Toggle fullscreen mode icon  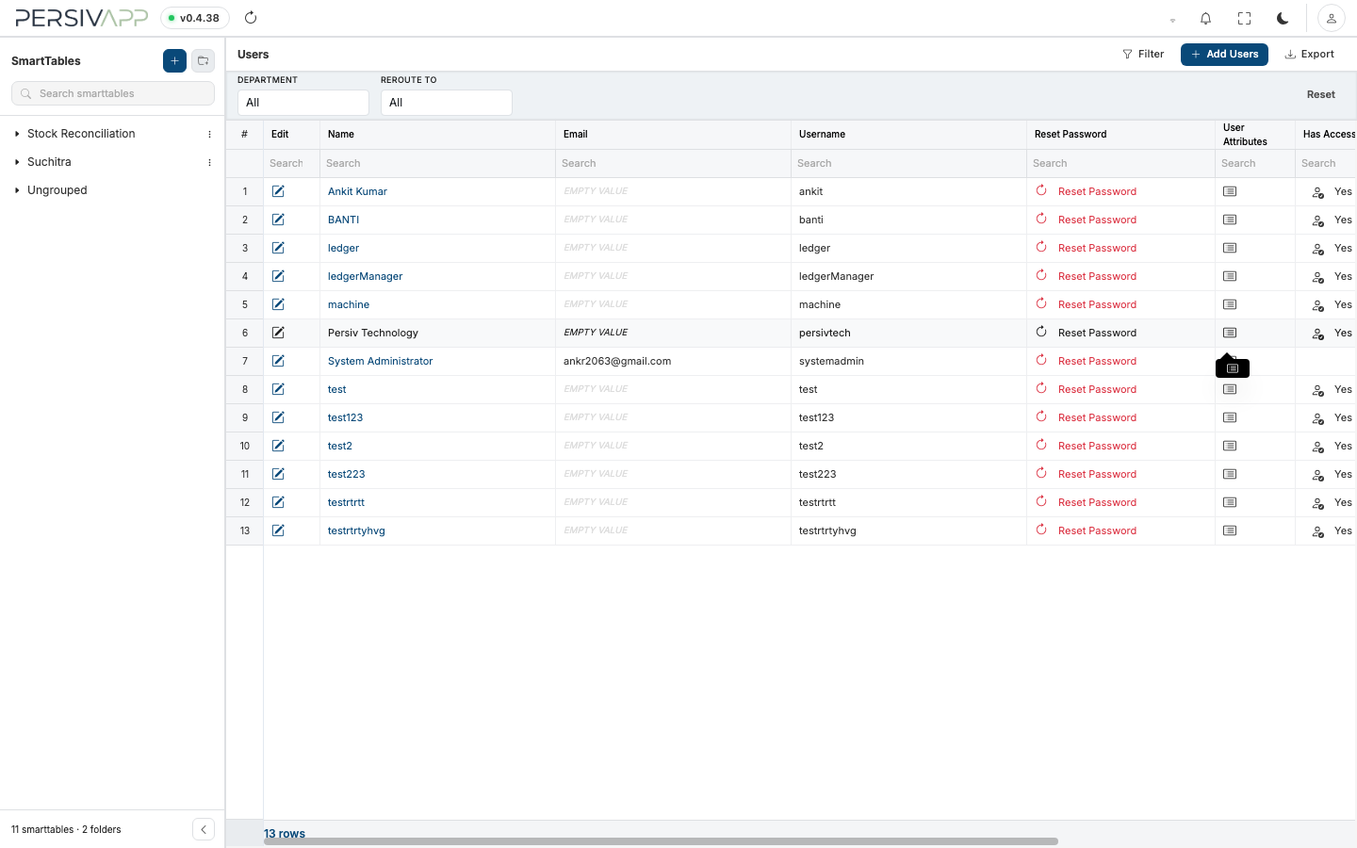(1244, 18)
